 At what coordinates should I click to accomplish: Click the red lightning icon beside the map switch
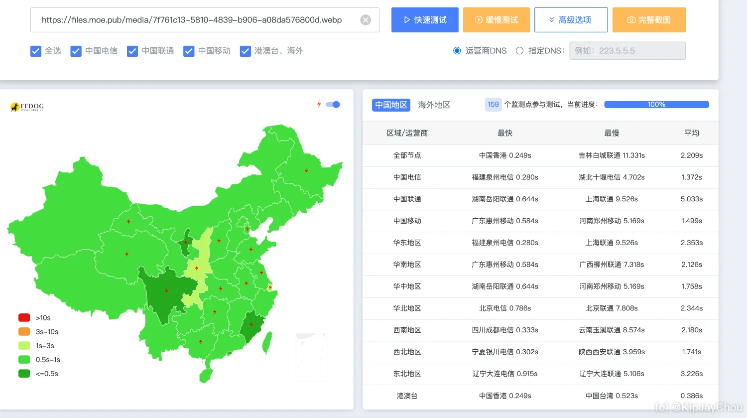(319, 104)
